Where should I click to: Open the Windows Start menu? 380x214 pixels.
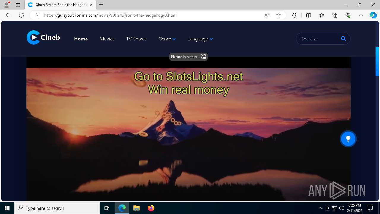(7, 208)
